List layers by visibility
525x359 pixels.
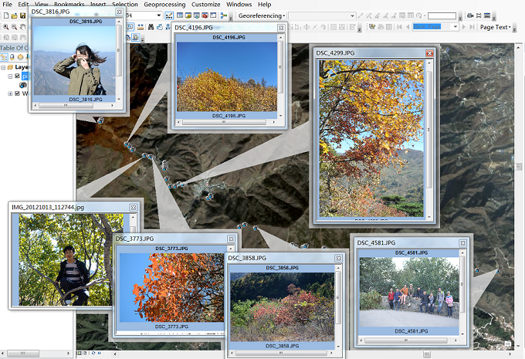pos(20,57)
